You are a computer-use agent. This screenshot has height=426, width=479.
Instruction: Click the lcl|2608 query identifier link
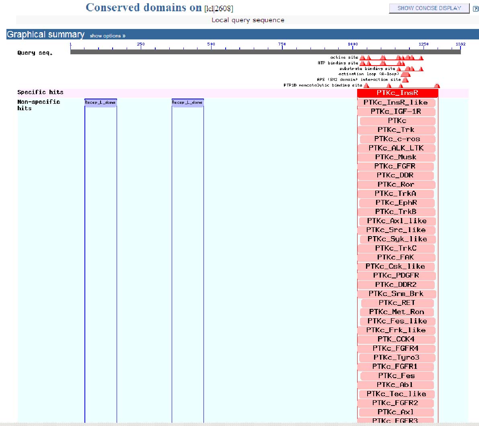(219, 9)
